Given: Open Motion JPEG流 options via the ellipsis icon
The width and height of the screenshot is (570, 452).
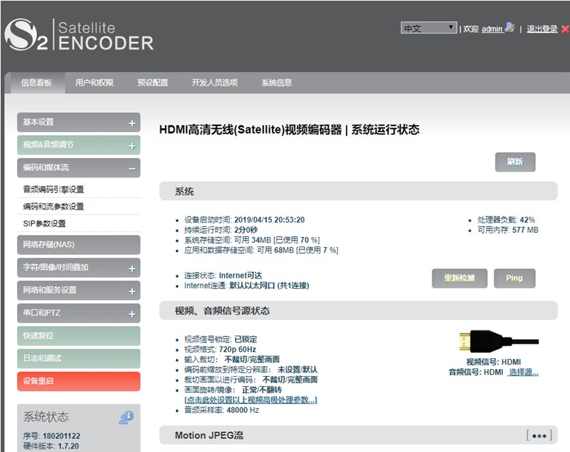Looking at the screenshot, I should click(x=539, y=435).
